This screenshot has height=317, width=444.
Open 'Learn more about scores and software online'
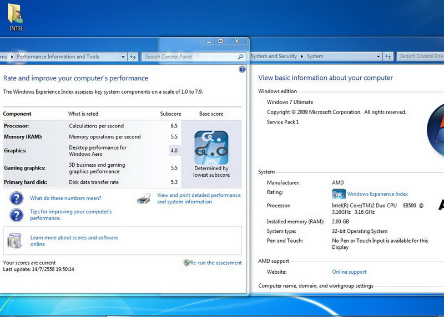pos(74,241)
